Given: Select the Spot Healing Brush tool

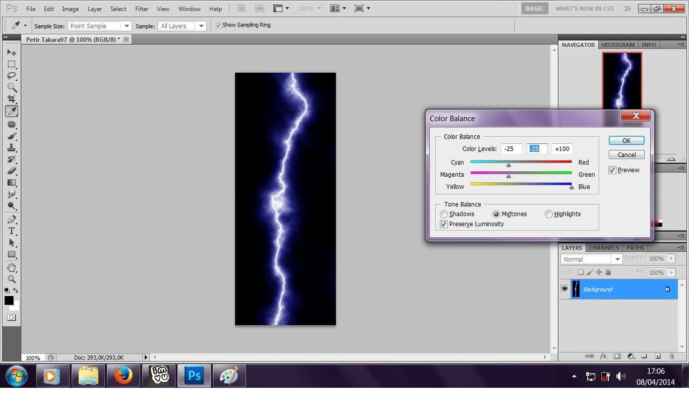Looking at the screenshot, I should 11,124.
